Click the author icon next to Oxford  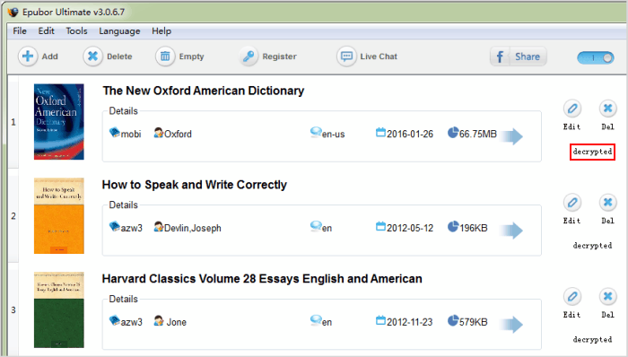point(159,133)
